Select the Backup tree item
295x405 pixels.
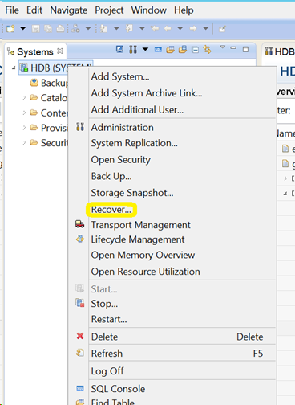pos(49,83)
